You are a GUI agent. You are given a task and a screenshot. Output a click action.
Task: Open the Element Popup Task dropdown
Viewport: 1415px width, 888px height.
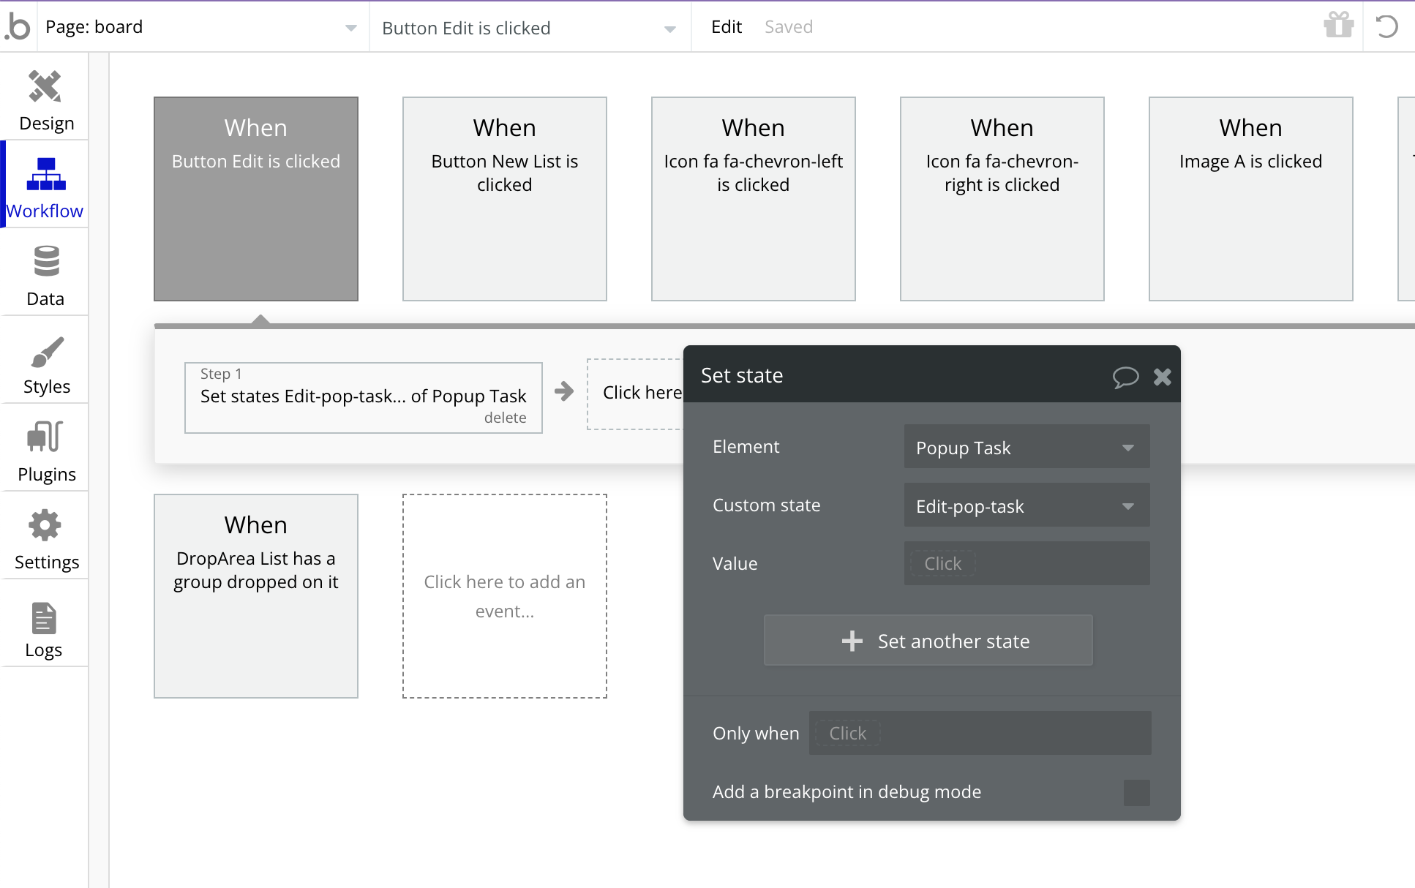coord(1026,447)
